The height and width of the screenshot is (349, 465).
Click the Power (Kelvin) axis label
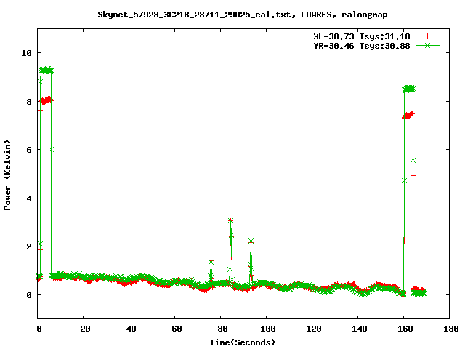pos(7,175)
